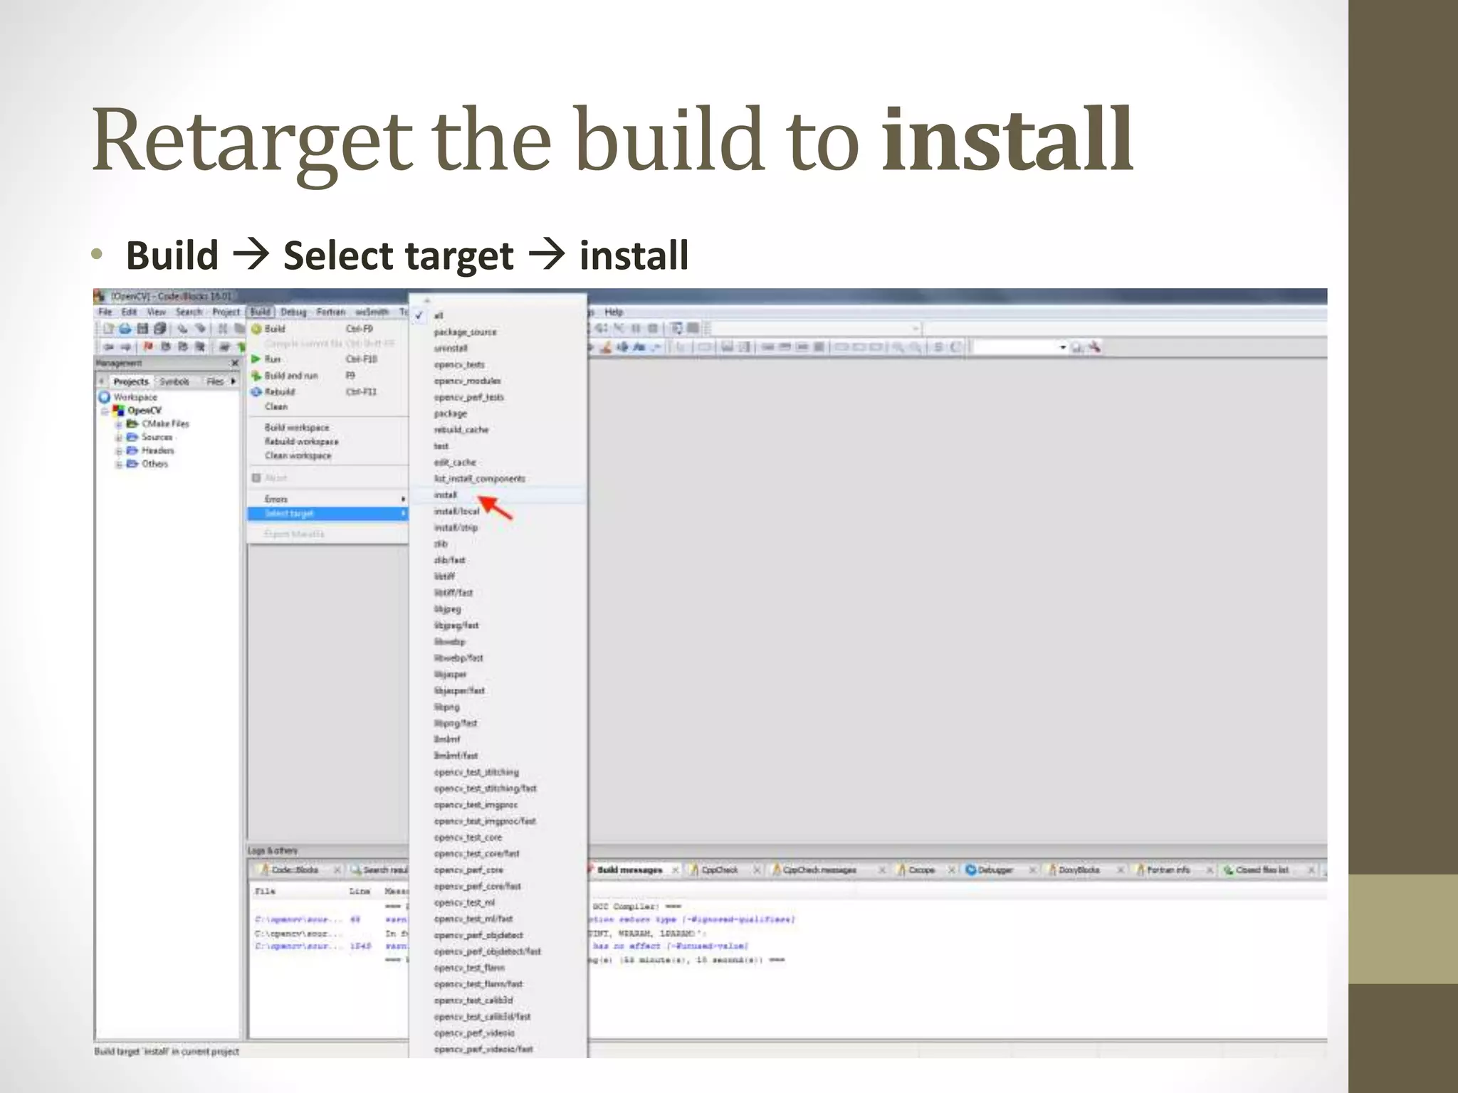Click the Jump forward arrow icon
The image size is (1458, 1093).
pyautogui.click(x=125, y=347)
